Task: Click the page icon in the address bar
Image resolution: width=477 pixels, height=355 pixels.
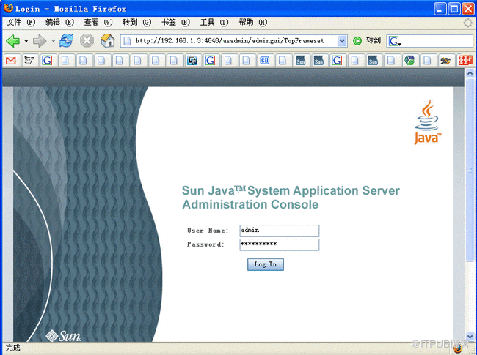Action: [x=127, y=41]
